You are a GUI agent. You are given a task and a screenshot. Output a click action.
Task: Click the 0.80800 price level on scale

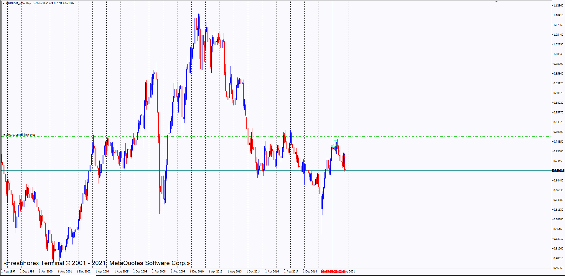coord(558,132)
